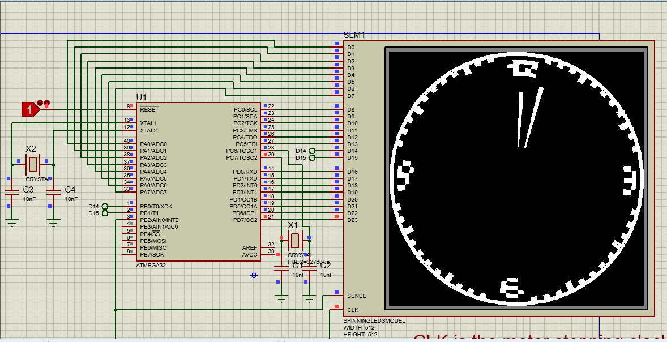Click the D23 pin label on SLM1
The height and width of the screenshot is (342, 667).
pyautogui.click(x=352, y=220)
